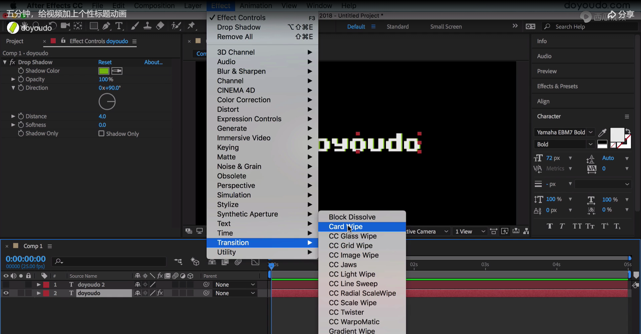Toggle visibility of layer doyoudo
Viewport: 641px width, 334px height.
click(6, 293)
